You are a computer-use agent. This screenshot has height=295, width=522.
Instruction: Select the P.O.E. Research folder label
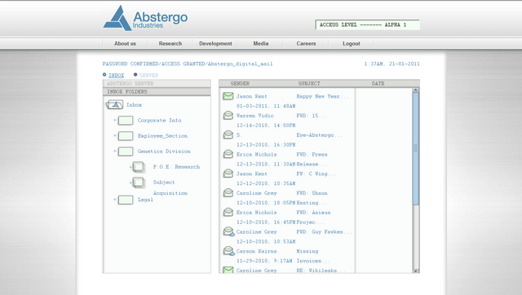click(x=176, y=167)
